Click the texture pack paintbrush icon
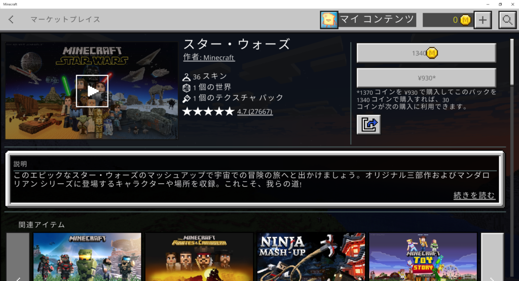The image size is (519, 281). click(x=187, y=98)
